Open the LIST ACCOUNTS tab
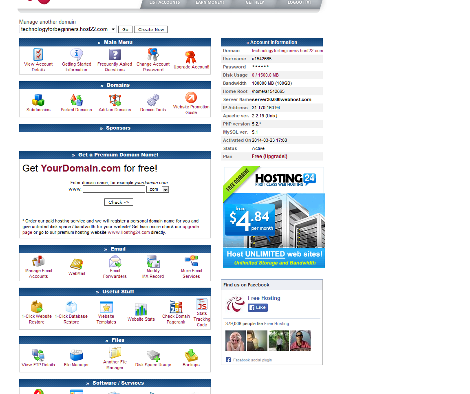The image size is (470, 394). click(x=165, y=2)
